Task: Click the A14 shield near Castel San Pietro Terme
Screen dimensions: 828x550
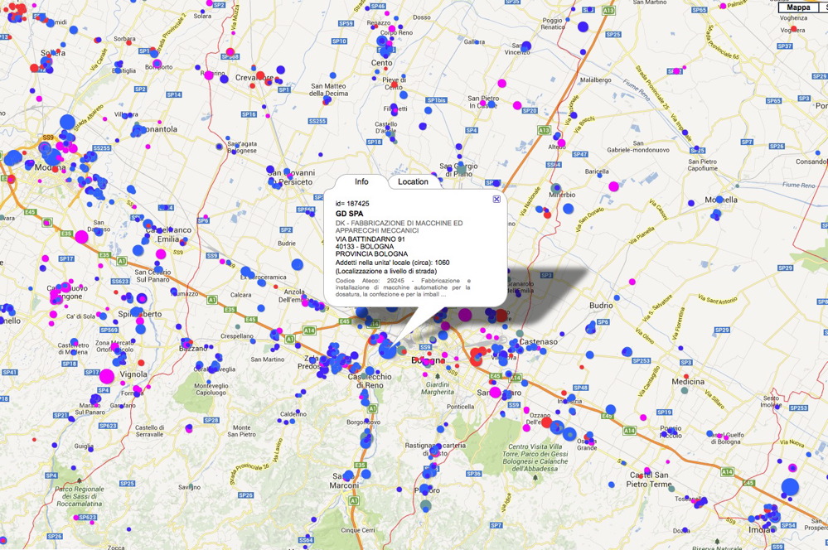Action: click(x=727, y=471)
